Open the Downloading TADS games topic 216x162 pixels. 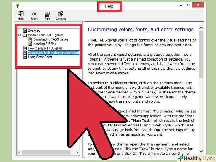51,39
